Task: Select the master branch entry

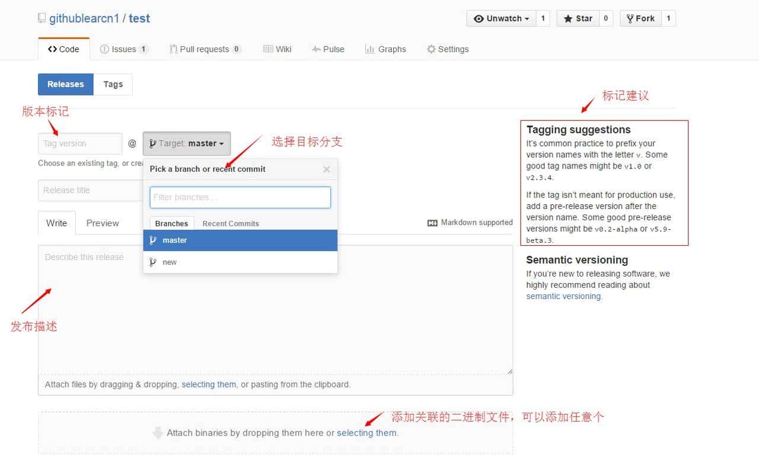Action: (240, 240)
